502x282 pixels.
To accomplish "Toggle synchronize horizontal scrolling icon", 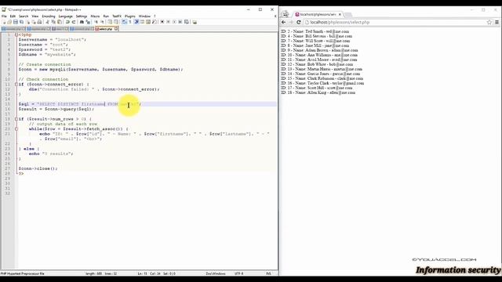I will tap(115, 22).
